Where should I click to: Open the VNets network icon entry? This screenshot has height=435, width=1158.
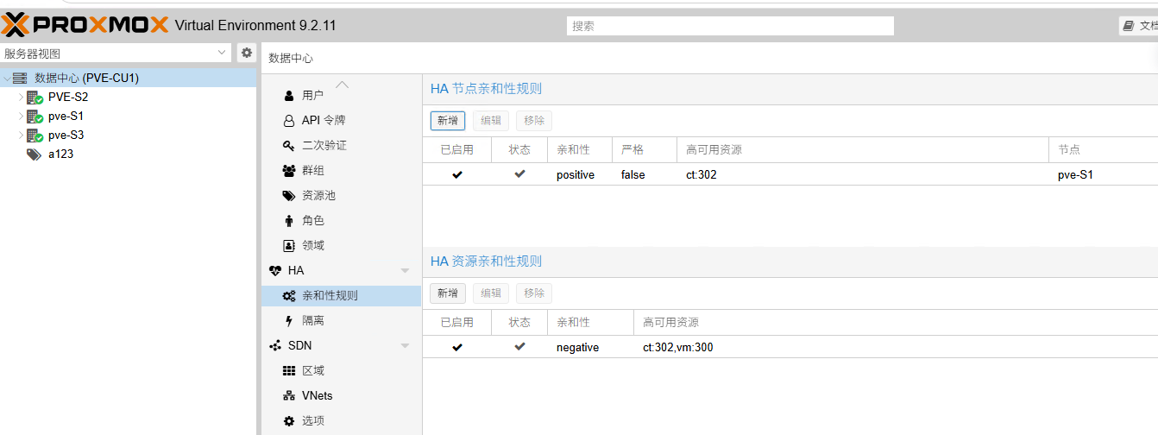tap(289, 395)
